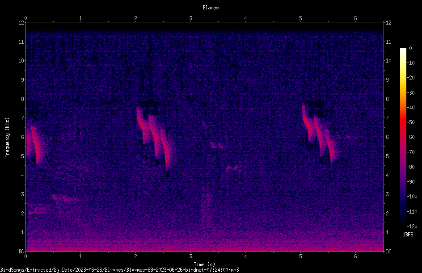Image resolution: width=422 pixels, height=273 pixels.
Task: Click the "-50" color scale label
Action: (x=410, y=122)
